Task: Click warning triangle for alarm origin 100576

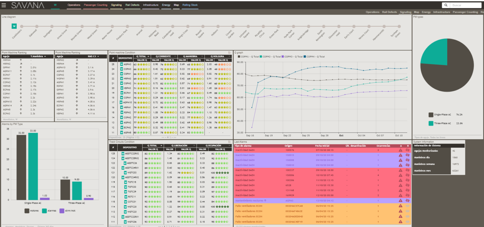Action: click(400, 150)
